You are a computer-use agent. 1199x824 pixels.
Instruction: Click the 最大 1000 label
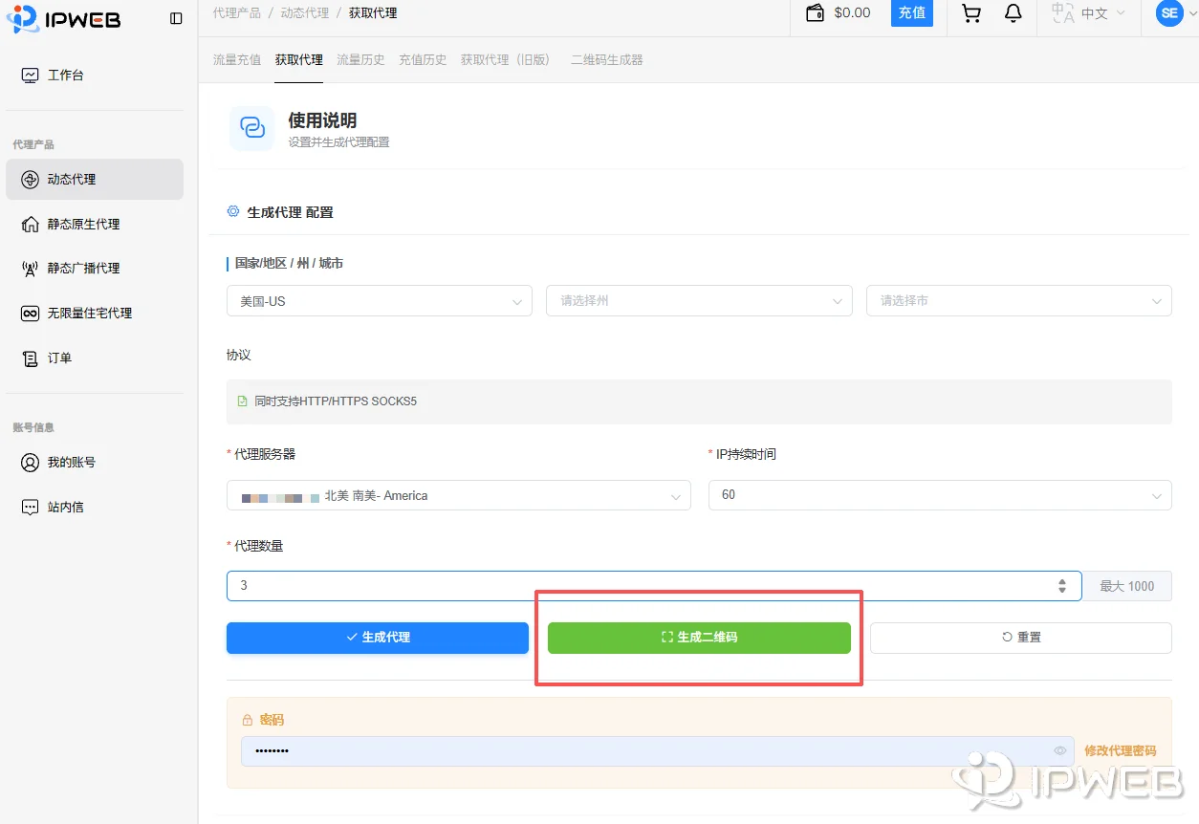click(x=1127, y=586)
